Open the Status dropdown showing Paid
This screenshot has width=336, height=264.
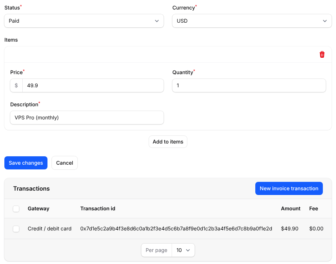[84, 21]
